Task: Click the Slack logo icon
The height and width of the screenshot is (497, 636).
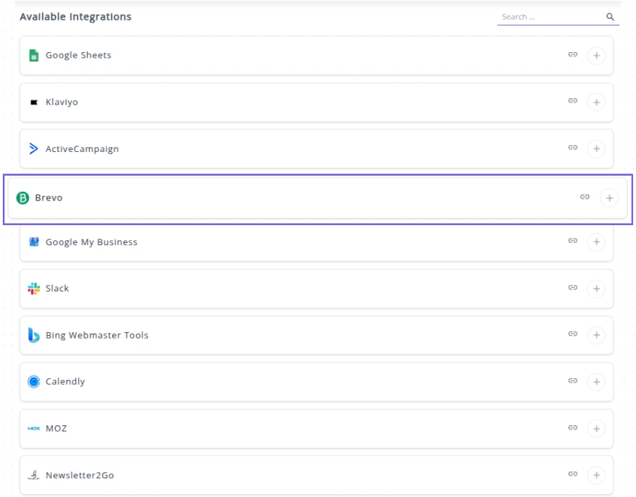Action: 33,289
